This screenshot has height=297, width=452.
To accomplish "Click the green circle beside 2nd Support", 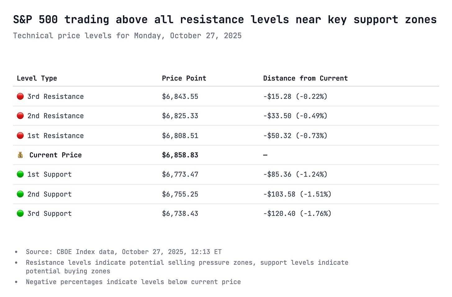I will [x=20, y=194].
